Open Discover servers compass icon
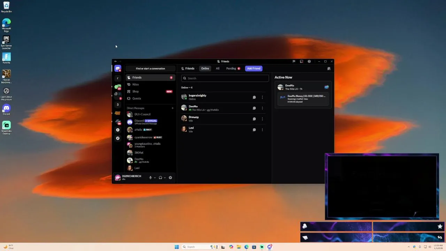446x251 pixels. (x=118, y=138)
